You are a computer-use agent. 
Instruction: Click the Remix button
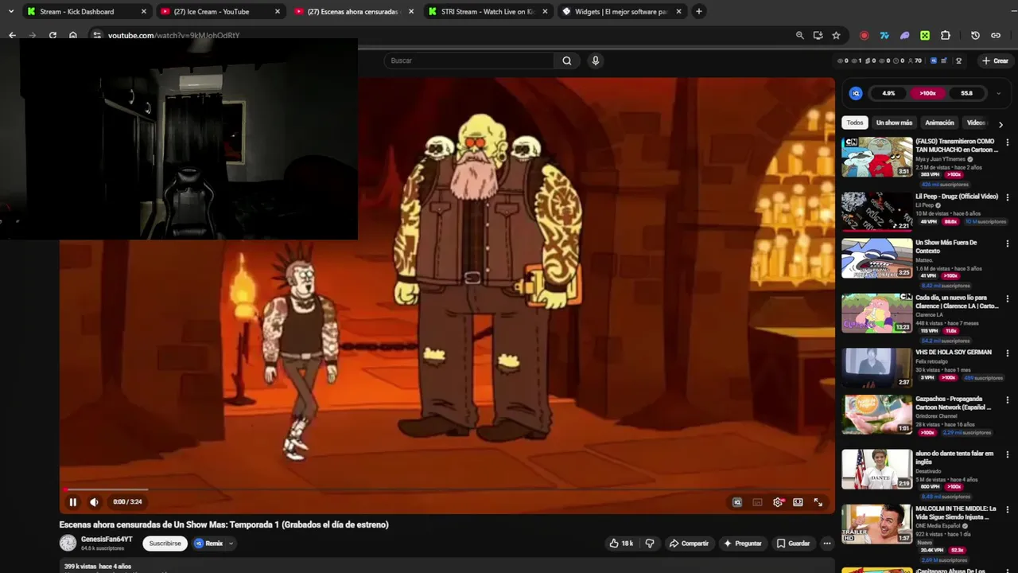pos(208,544)
